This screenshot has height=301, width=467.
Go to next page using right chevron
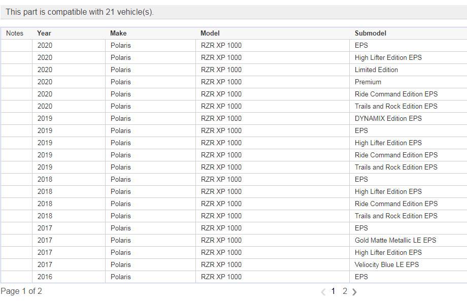[354, 292]
